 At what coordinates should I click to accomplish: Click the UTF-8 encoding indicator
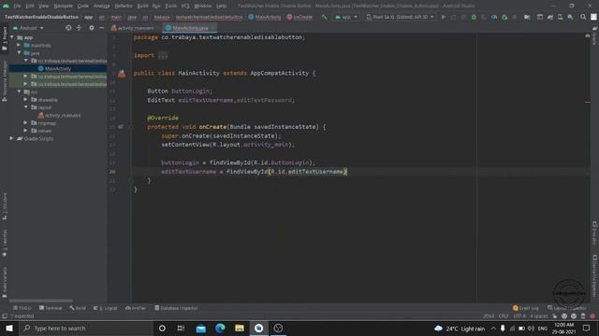point(519,316)
